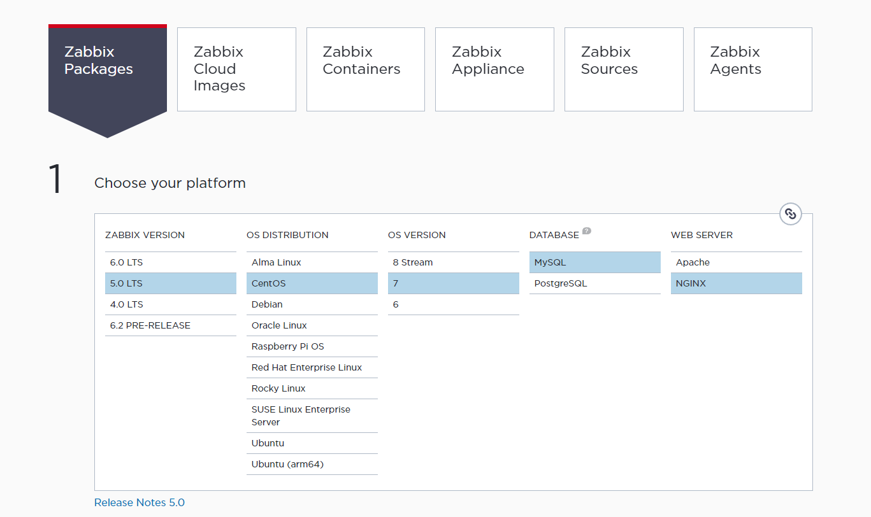This screenshot has height=517, width=871.
Task: Select the Zabbix Agents tab
Action: [x=752, y=69]
